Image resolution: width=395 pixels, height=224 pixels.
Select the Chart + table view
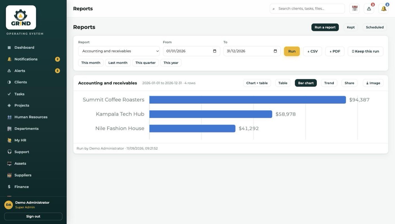click(257, 83)
